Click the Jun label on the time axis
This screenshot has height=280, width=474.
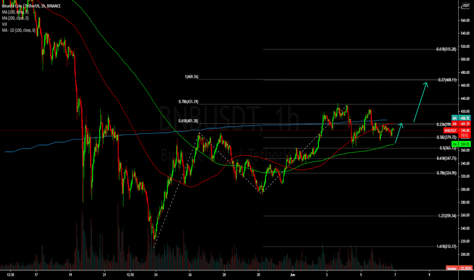pyautogui.click(x=292, y=275)
